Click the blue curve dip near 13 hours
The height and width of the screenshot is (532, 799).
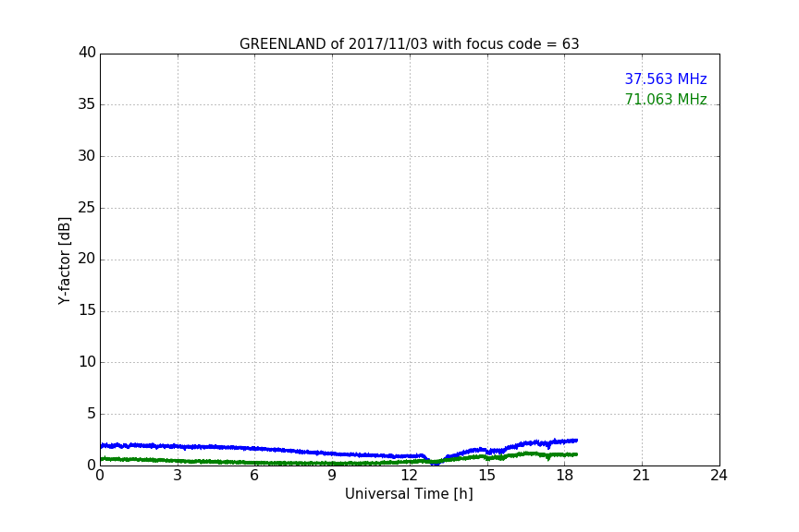(x=436, y=463)
